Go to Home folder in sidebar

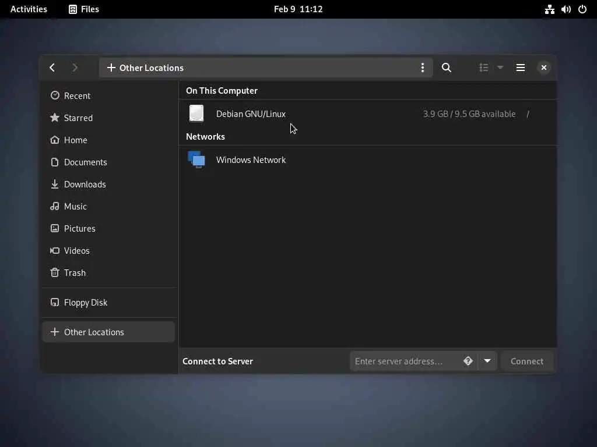click(108, 140)
